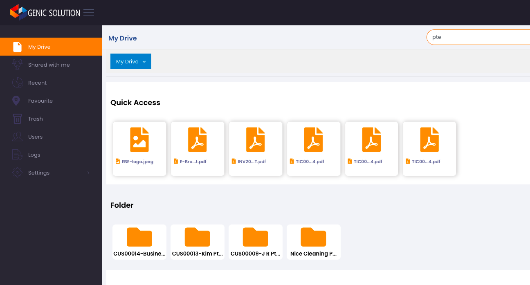Open the Nice Cleaning P... folder
The image size is (530, 285).
point(314,242)
